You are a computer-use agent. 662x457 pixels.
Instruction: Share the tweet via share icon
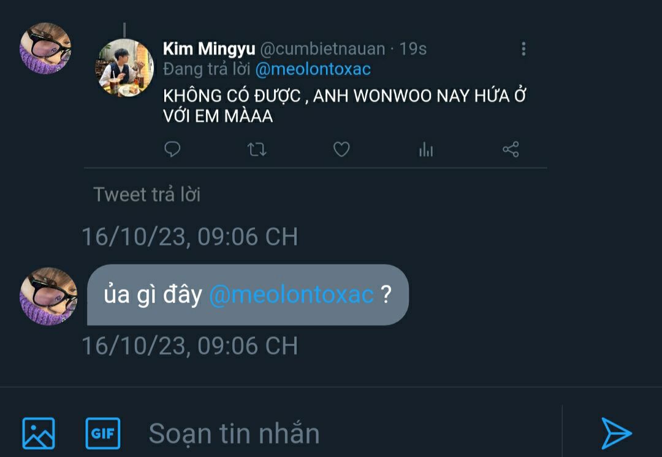(511, 149)
